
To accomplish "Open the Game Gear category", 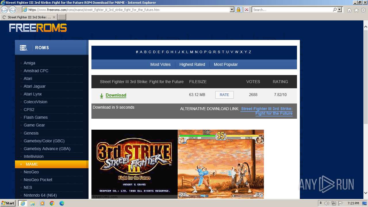I will [x=34, y=125].
